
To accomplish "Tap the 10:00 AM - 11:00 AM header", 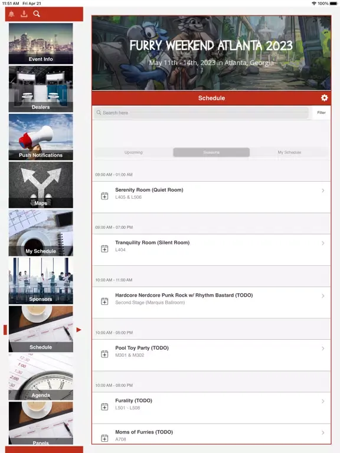I will [x=114, y=280].
